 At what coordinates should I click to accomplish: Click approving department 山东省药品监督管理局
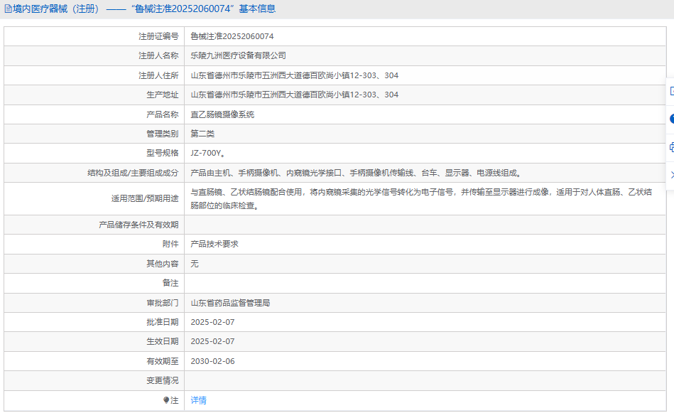coord(230,303)
